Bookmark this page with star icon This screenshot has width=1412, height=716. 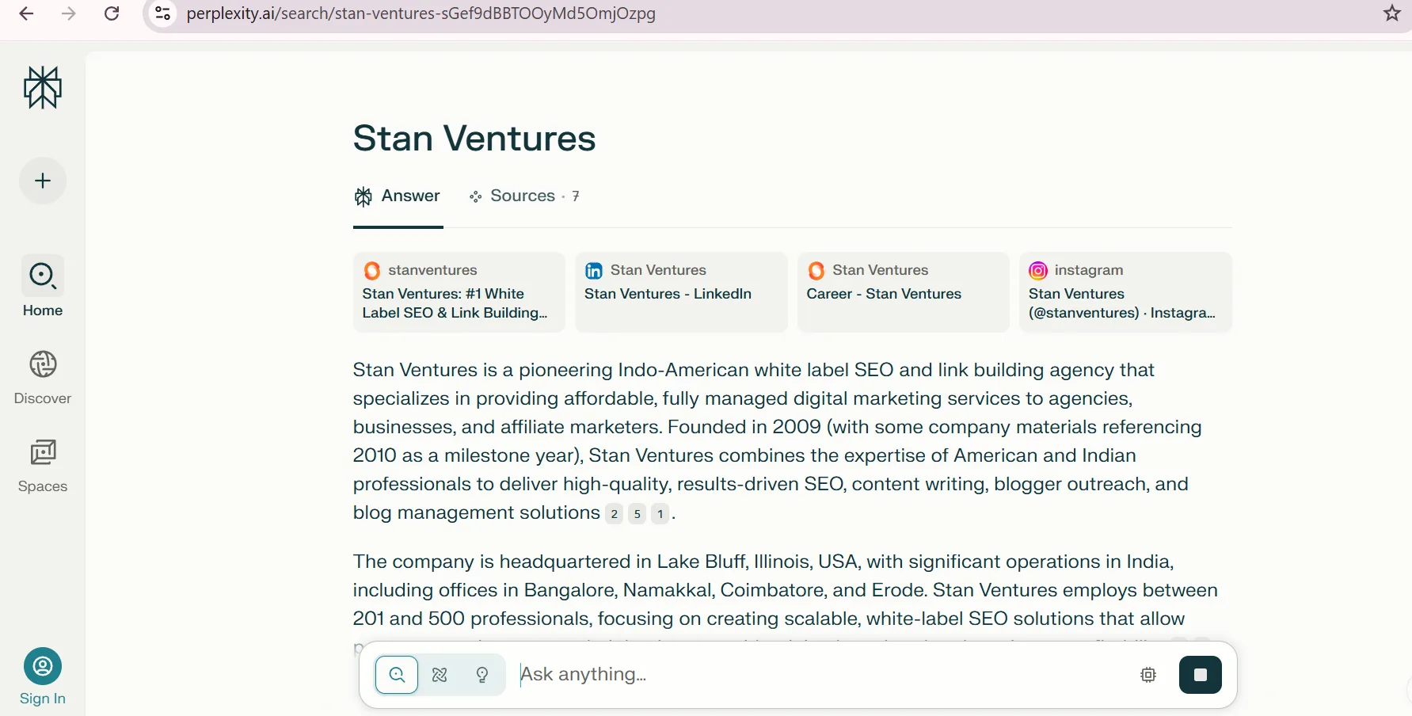1391,13
